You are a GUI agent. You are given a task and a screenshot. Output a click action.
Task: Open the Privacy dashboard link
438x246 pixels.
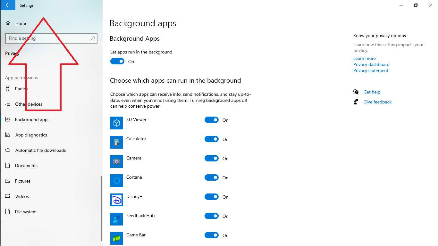pos(371,64)
